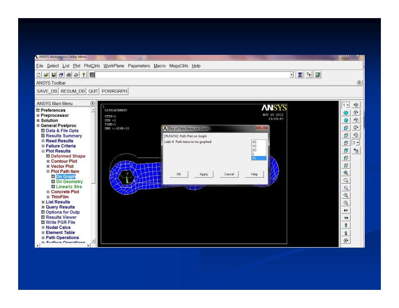Expand the Preprocessor tree node
Viewport: 399px width, 308px height.
point(38,115)
